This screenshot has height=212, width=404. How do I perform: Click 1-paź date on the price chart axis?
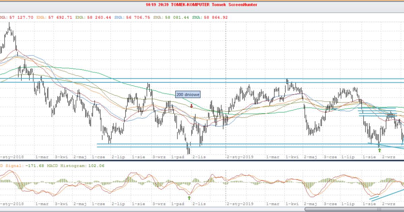tap(178, 157)
